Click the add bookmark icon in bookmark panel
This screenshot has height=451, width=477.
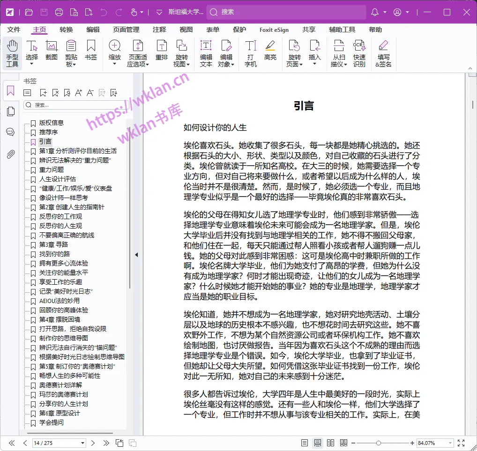coord(43,93)
